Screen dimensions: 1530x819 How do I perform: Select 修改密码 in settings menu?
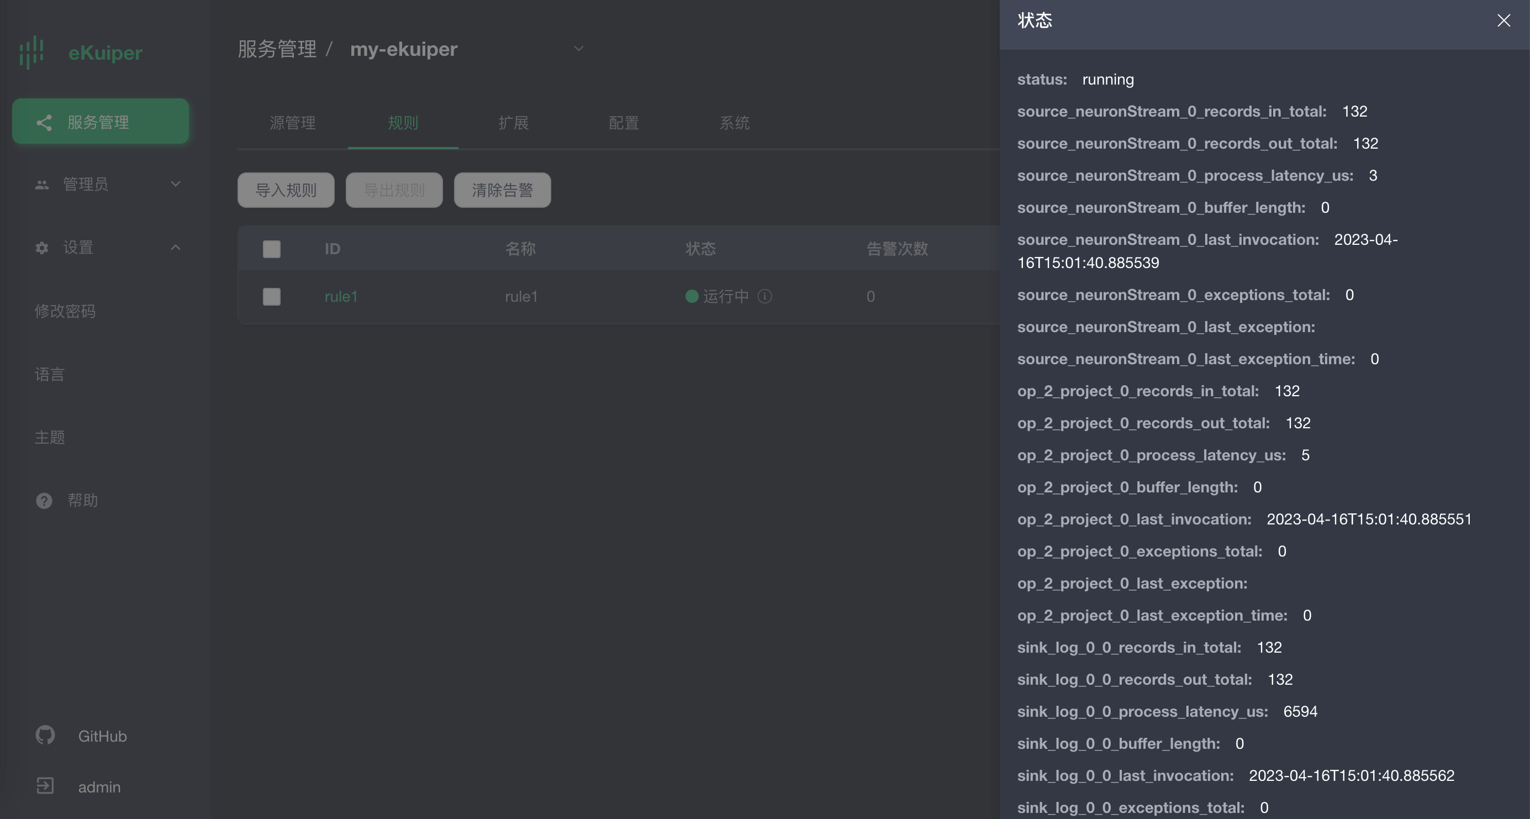pos(65,312)
